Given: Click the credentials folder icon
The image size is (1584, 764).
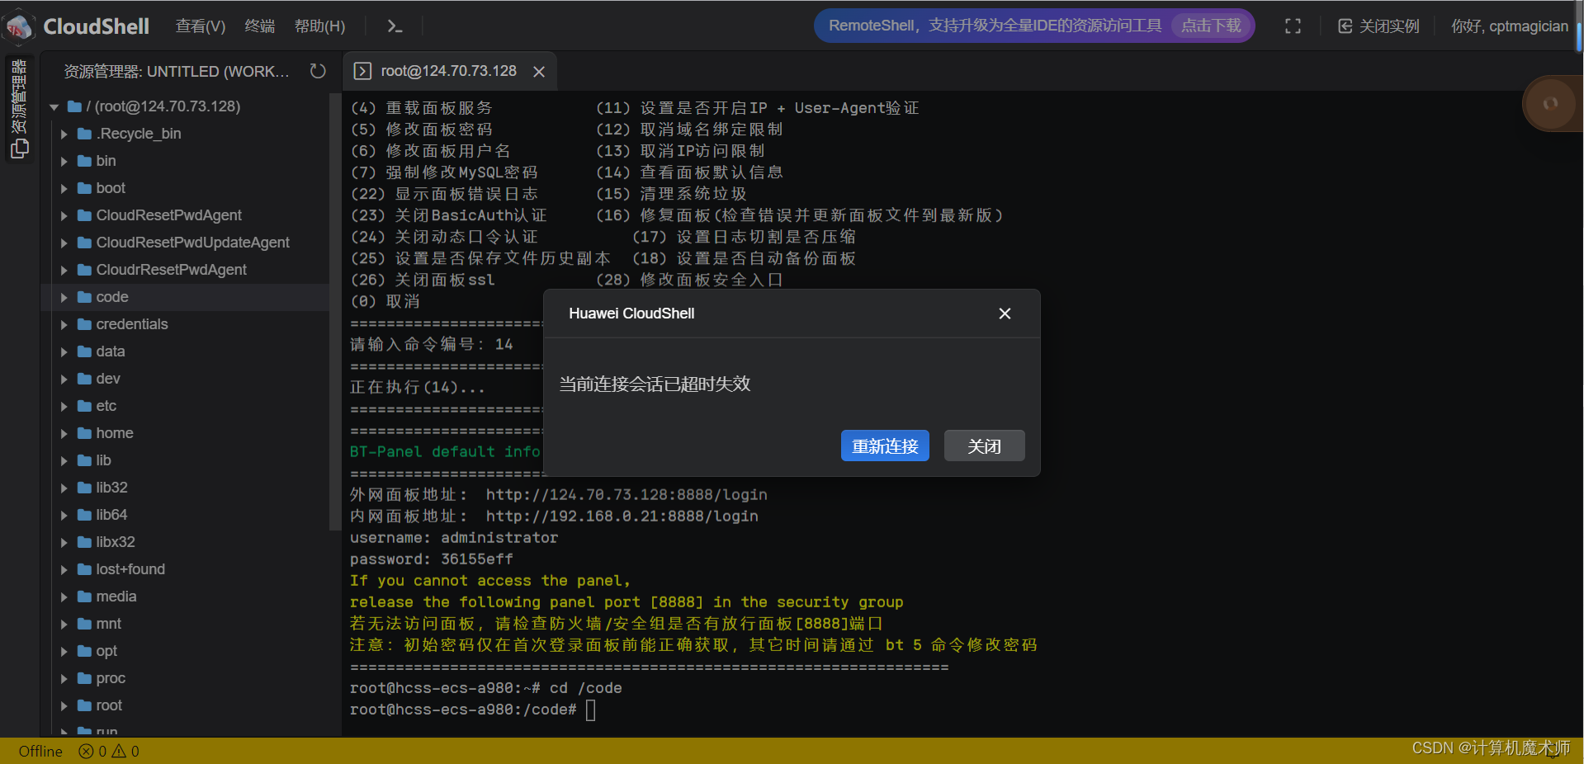Looking at the screenshot, I should 84,324.
